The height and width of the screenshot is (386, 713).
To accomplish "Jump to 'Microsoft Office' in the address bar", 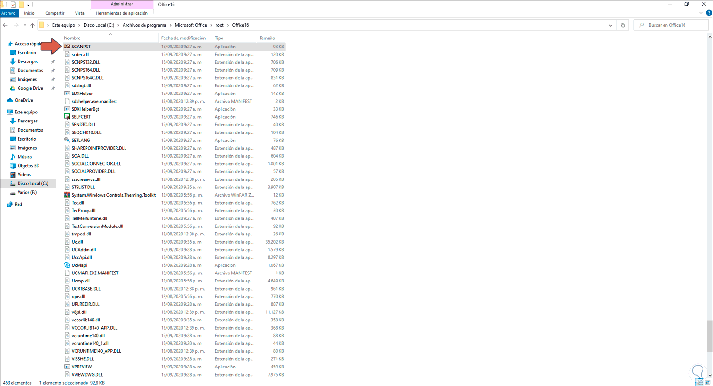I will (x=191, y=25).
